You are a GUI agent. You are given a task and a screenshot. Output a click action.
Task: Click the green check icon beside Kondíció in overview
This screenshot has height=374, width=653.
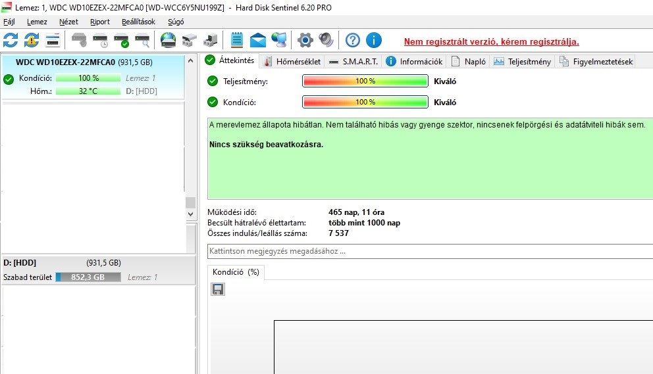(x=213, y=102)
